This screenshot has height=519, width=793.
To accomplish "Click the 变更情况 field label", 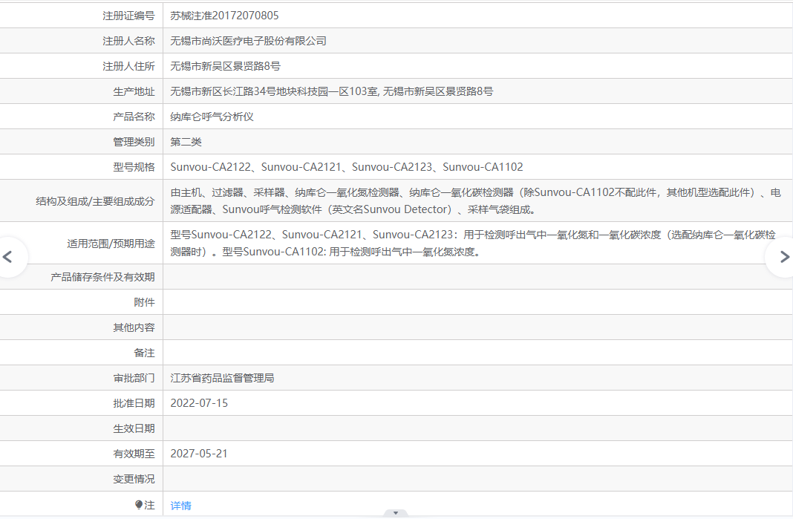I will [x=134, y=479].
